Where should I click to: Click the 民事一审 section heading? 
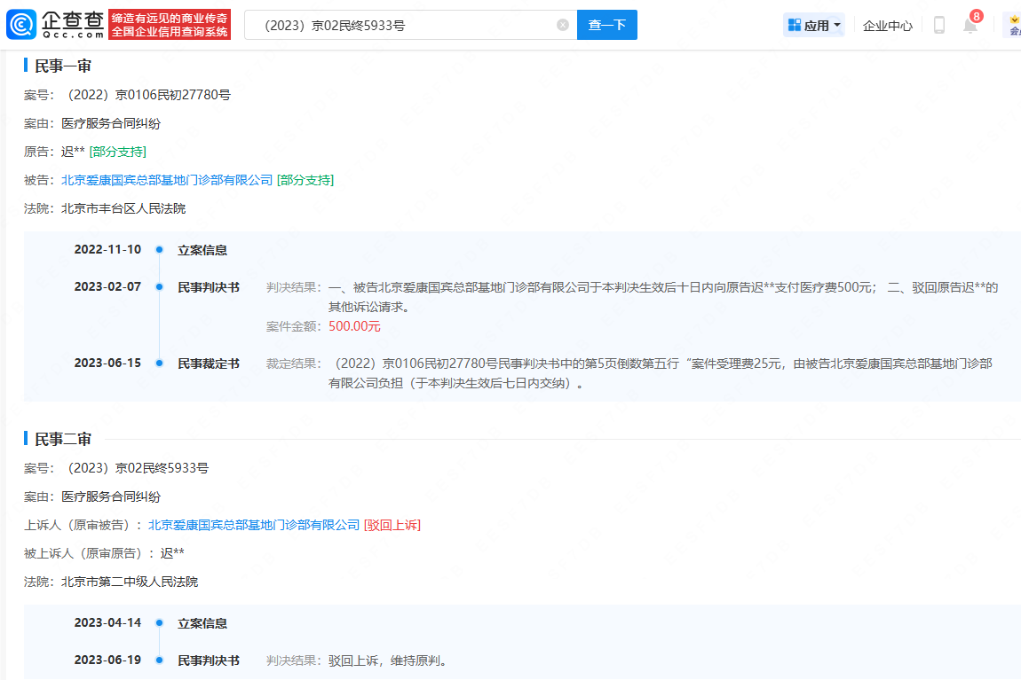click(62, 66)
